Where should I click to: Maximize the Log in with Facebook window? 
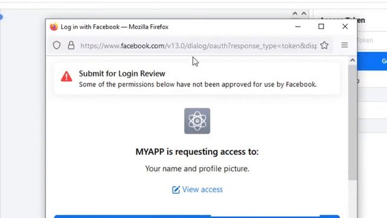(321, 27)
